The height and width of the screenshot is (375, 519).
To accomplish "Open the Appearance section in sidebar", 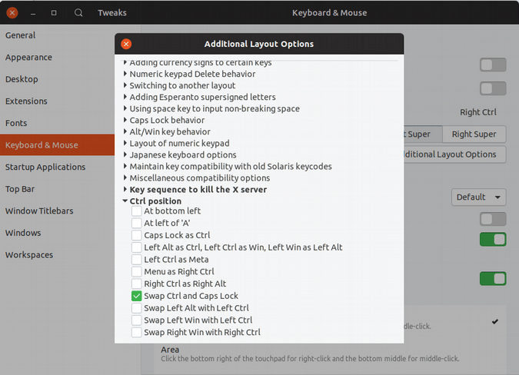I will point(28,58).
